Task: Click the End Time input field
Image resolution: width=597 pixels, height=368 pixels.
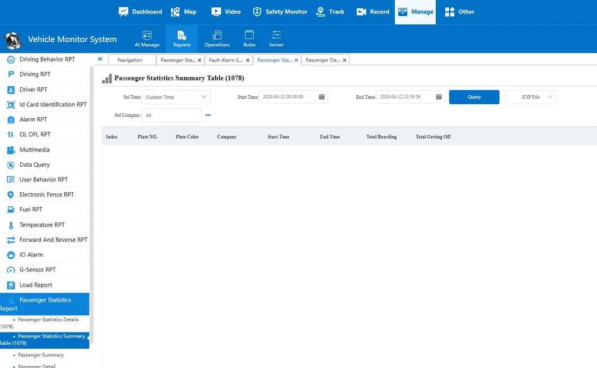Action: click(x=404, y=96)
